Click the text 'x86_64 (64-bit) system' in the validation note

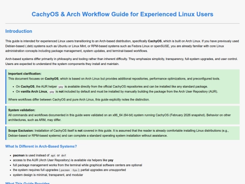click(x=127, y=115)
